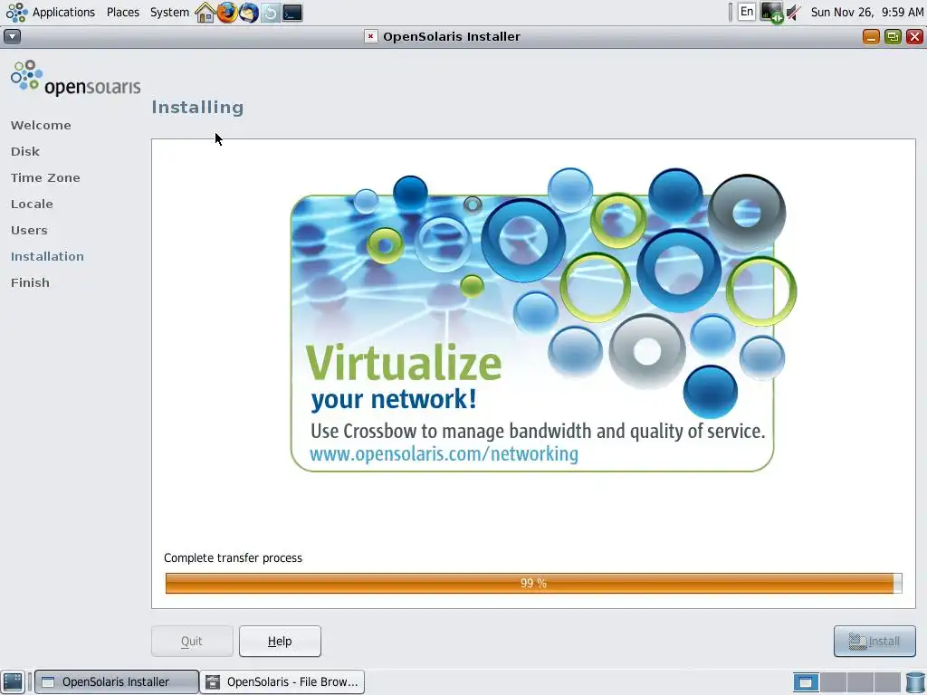Screen dimensions: 927x695
Task: Click the 99 % installation progress bar
Action: (533, 584)
